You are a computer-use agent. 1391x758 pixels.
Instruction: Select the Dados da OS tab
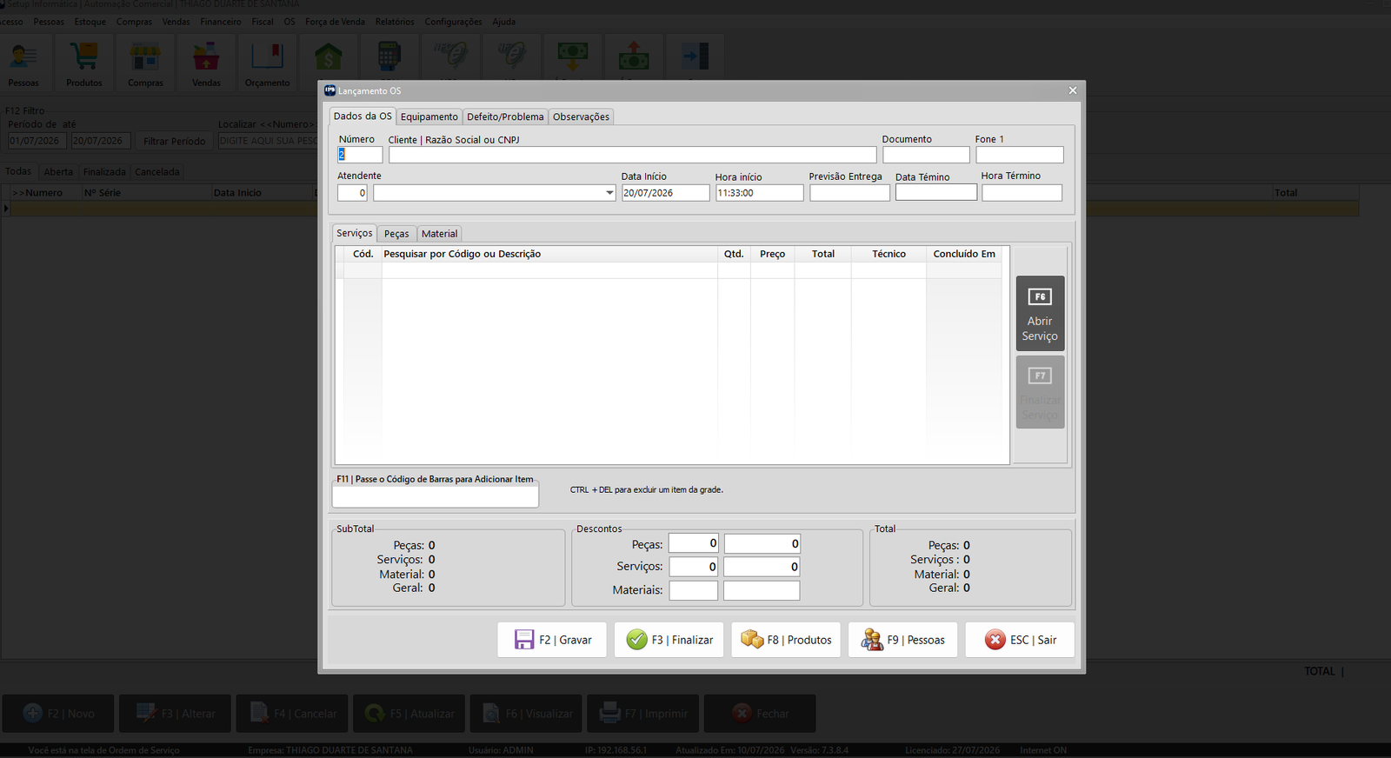click(x=363, y=116)
